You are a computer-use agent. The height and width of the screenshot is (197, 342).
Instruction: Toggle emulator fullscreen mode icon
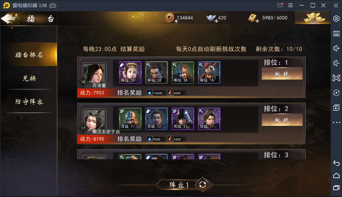pyautogui.click(x=336, y=78)
